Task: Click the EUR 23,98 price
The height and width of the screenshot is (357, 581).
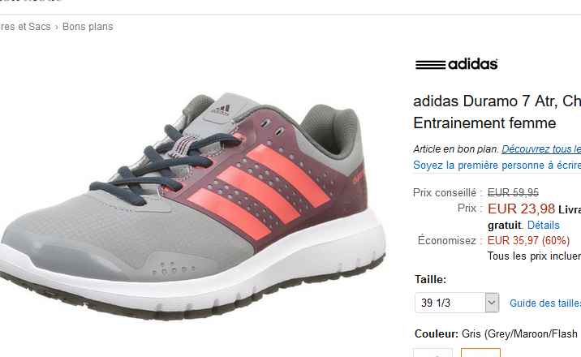Action: [x=521, y=209]
